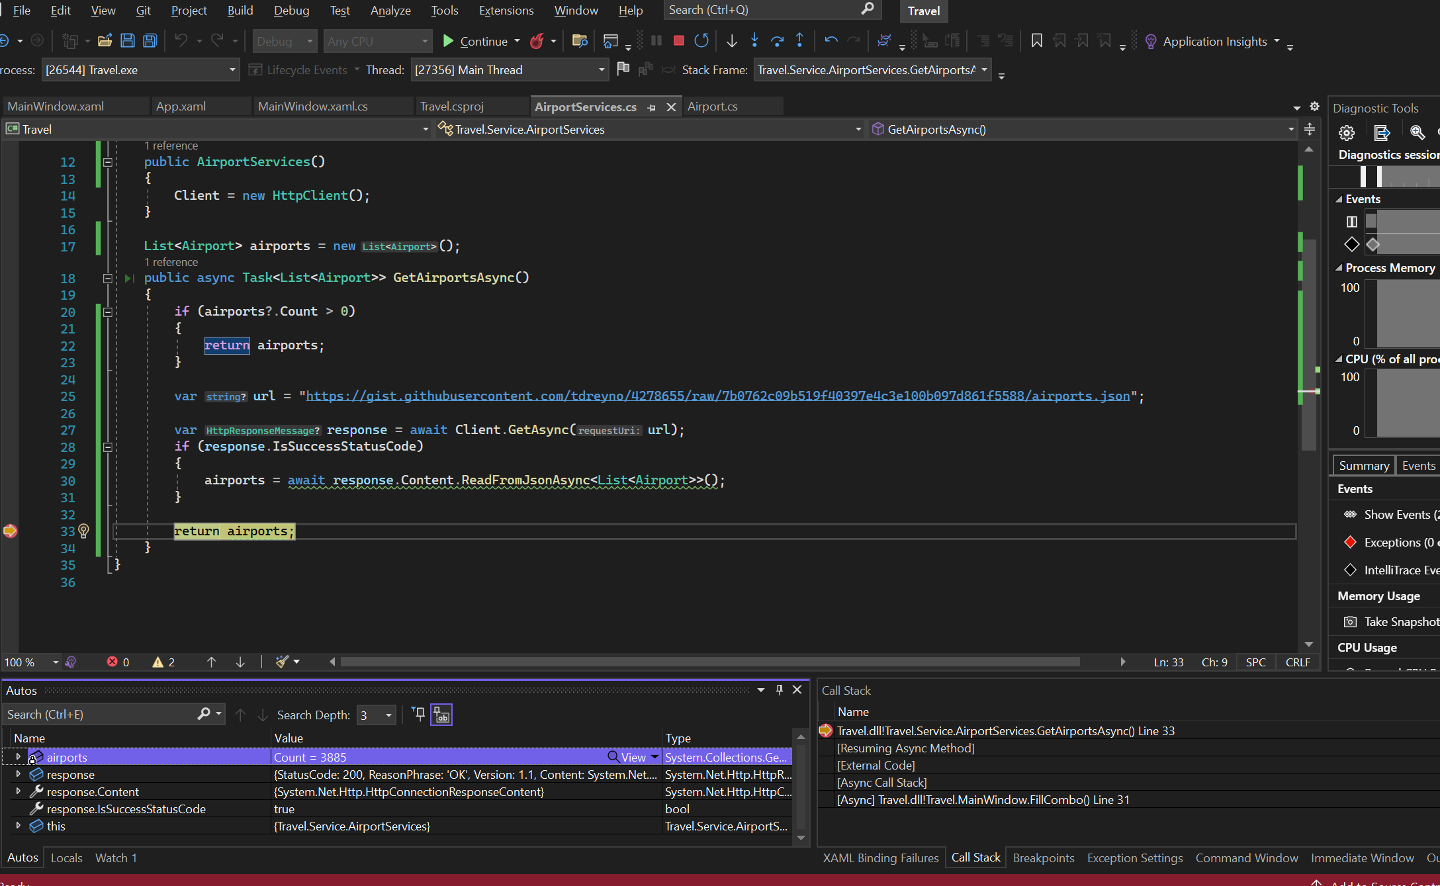Open the Main Thread selector dropdown
Screen dimensions: 1440x886
601,69
